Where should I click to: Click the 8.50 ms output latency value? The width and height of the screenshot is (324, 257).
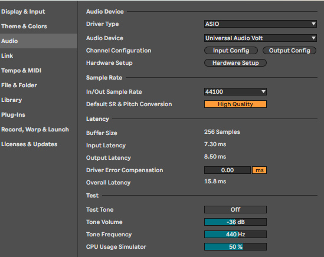pos(215,156)
